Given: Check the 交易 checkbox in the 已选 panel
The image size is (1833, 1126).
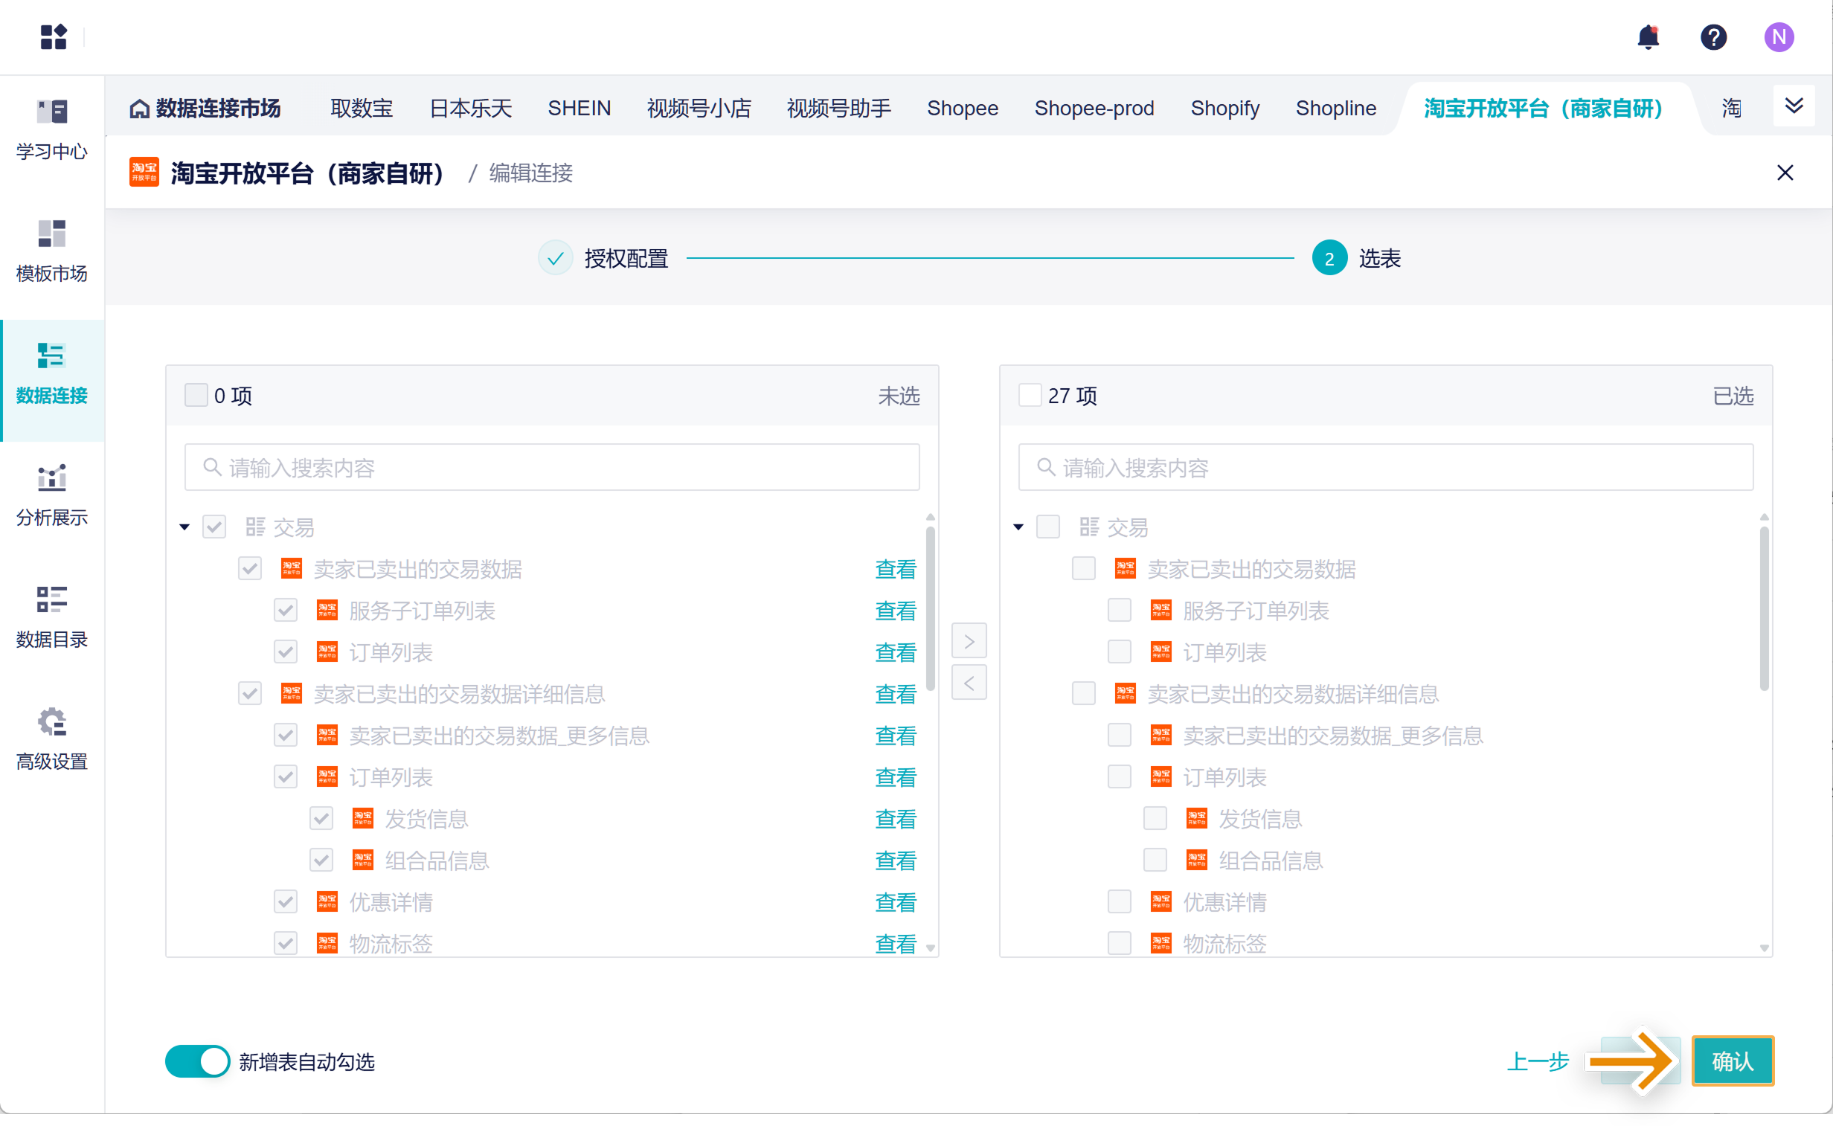Looking at the screenshot, I should pos(1048,527).
